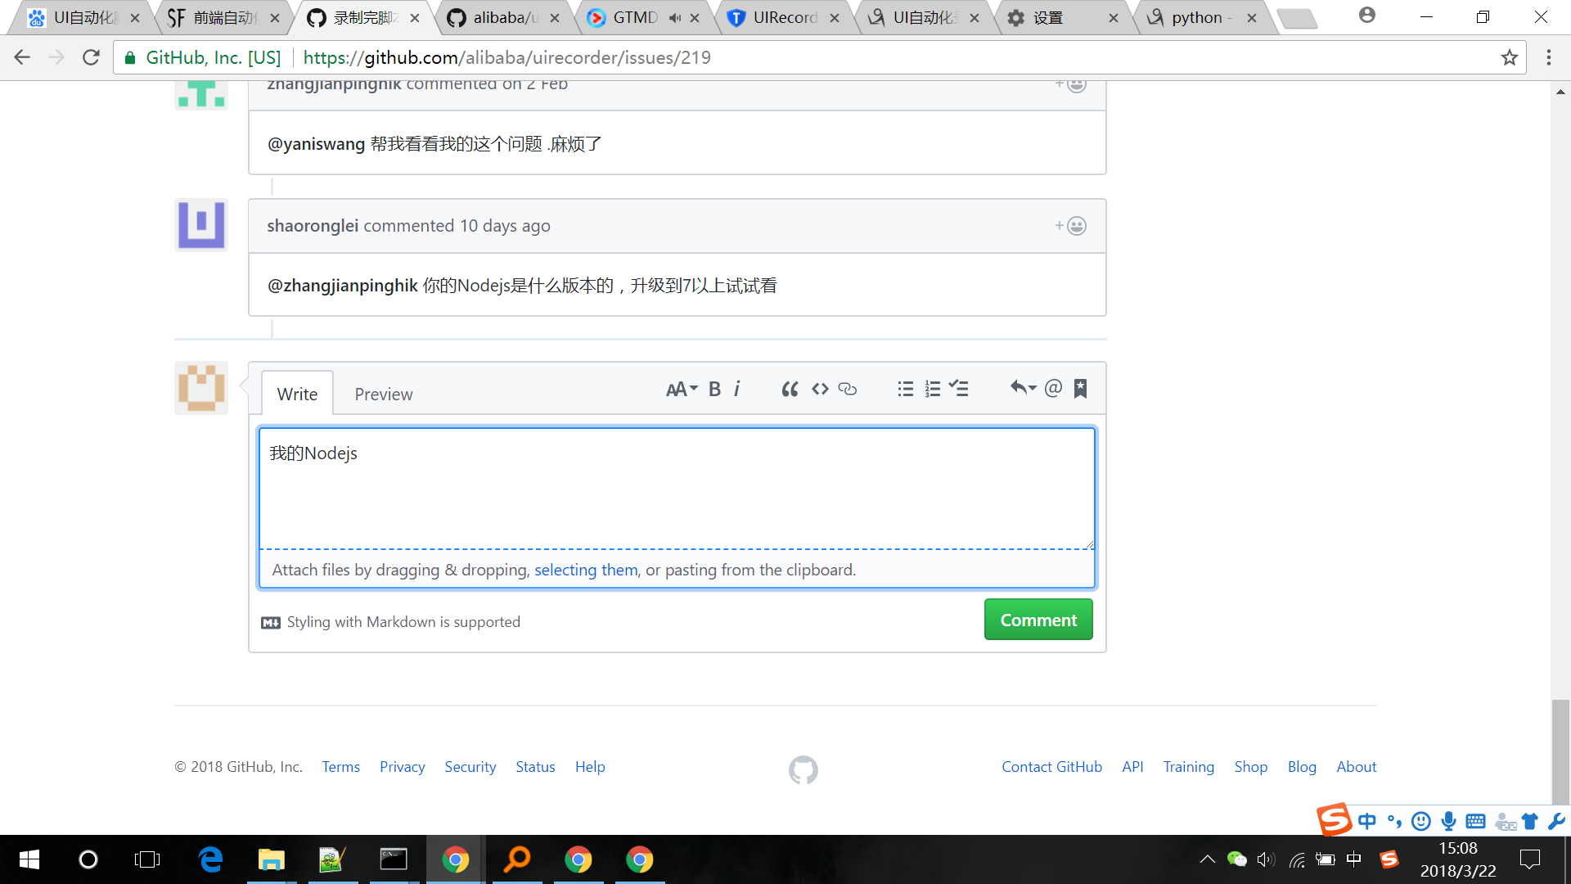Insert a blockquote into the comment
This screenshot has height=884, width=1571.
(x=790, y=389)
